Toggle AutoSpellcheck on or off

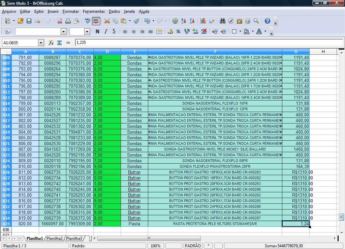pyautogui.click(x=96, y=21)
